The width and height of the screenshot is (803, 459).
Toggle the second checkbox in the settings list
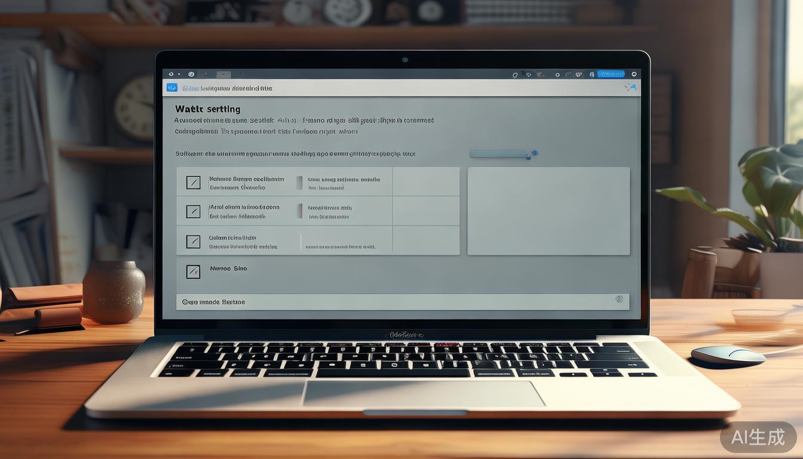click(193, 211)
